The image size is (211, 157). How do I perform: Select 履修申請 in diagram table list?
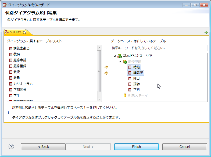(20, 60)
